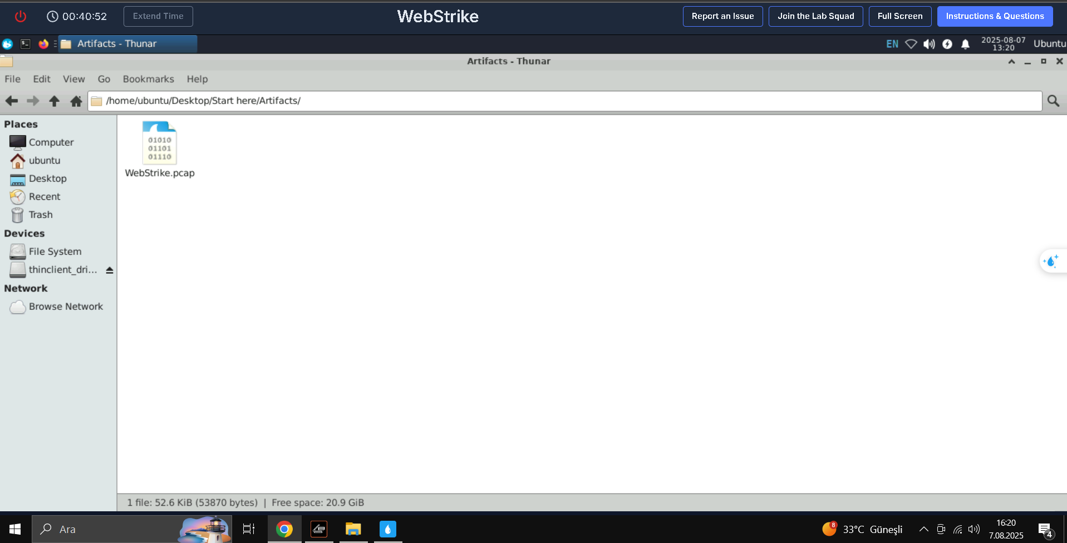
Task: Click the Windows tray Wi-Fi icon
Action: point(958,529)
